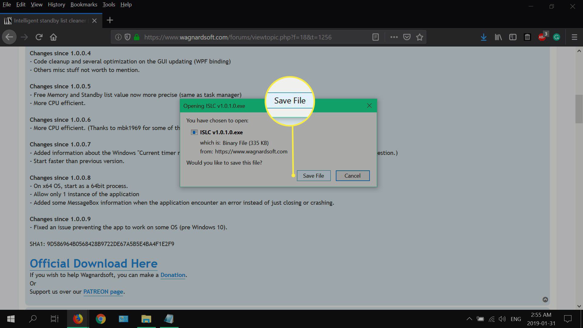
Task: Open the Tools menu
Action: (109, 5)
